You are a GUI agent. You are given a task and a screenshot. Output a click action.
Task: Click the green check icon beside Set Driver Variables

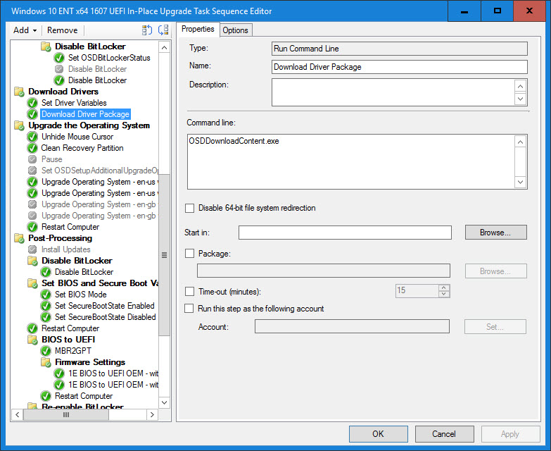pyautogui.click(x=32, y=103)
